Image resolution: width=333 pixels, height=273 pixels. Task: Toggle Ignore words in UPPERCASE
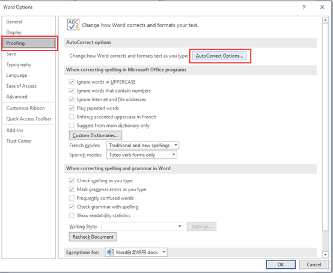click(x=72, y=82)
